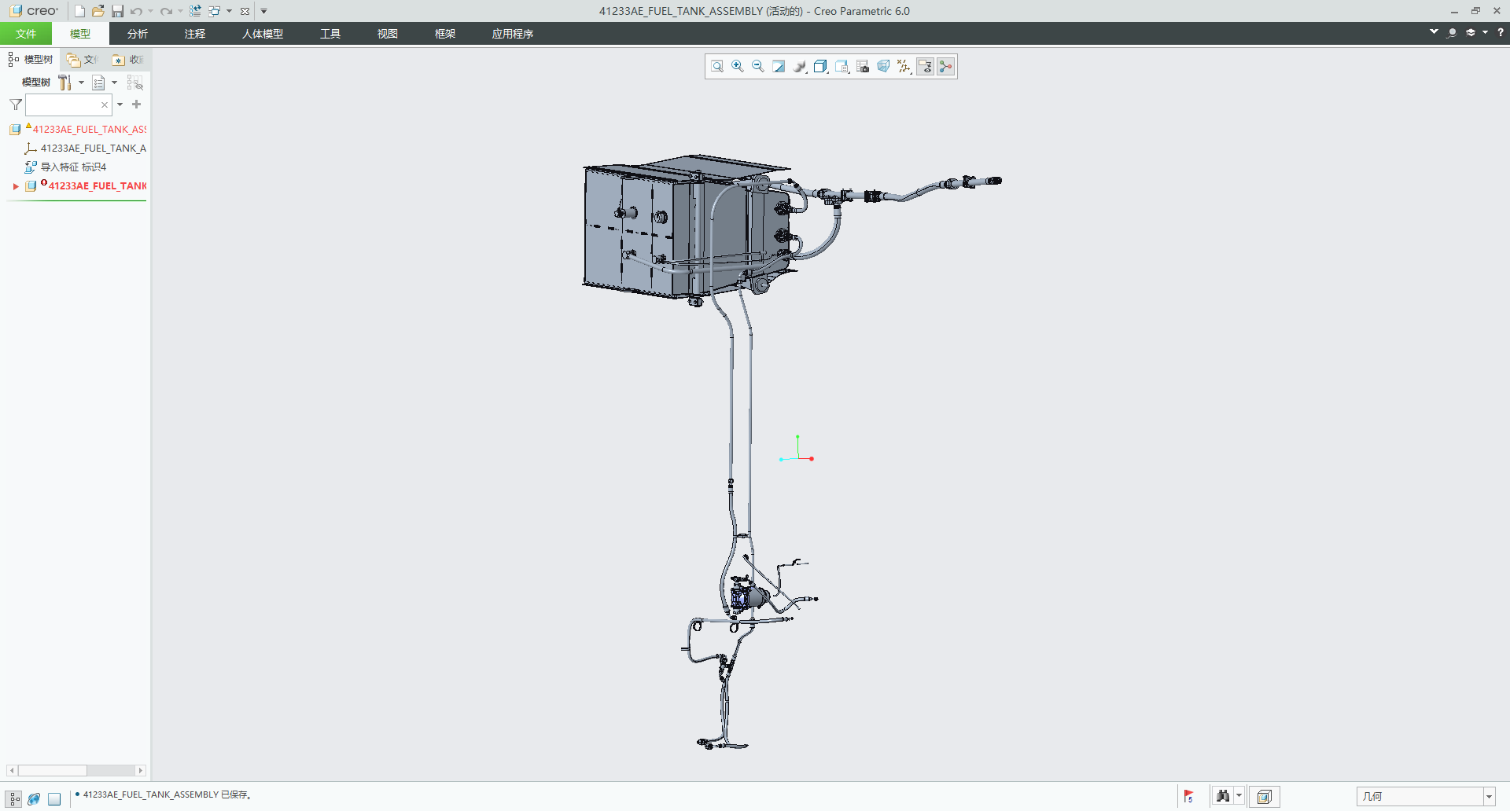1510x811 pixels.
Task: Select the folder browser navigator tab
Action: coord(82,60)
